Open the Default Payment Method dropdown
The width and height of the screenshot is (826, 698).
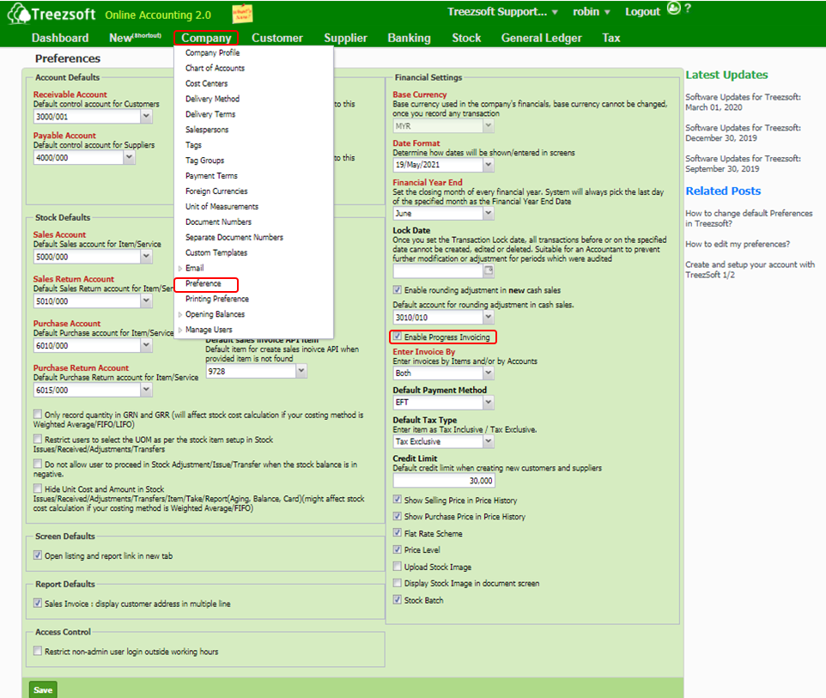tap(489, 403)
